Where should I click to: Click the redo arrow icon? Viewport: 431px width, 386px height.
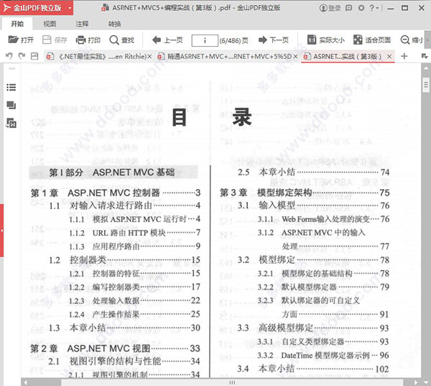[22, 56]
